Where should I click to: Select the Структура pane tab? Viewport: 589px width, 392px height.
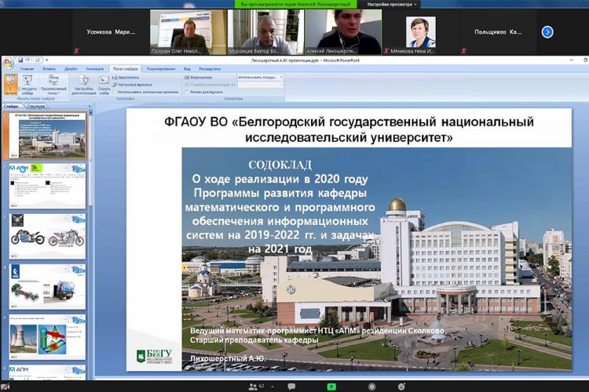pos(35,106)
